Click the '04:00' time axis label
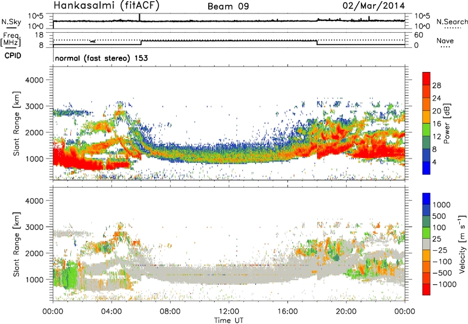Viewport: 468px width, 324px height. [111, 312]
